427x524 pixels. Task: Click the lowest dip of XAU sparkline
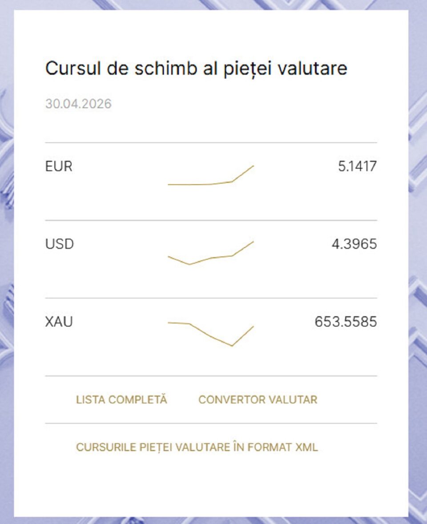click(232, 345)
